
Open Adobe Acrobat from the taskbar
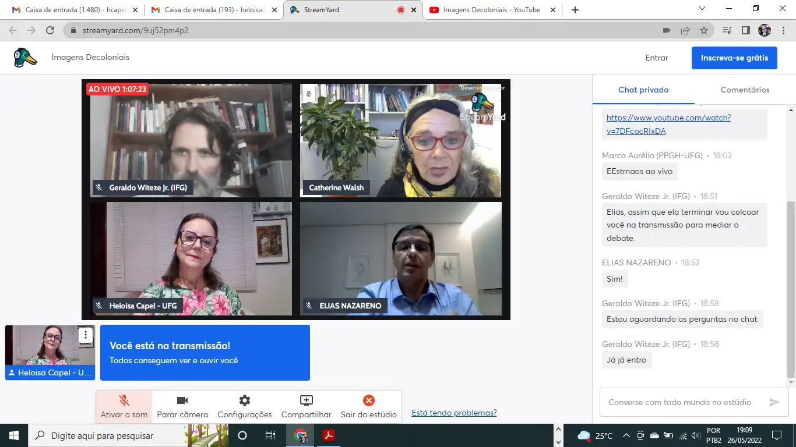pyautogui.click(x=329, y=435)
